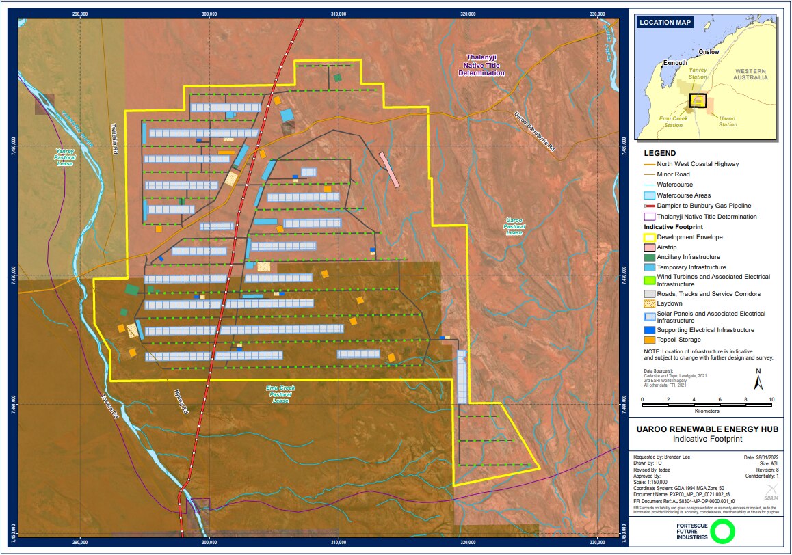Click the north arrow compass symbol
Screen dimensions: 792x555
(x=758, y=379)
